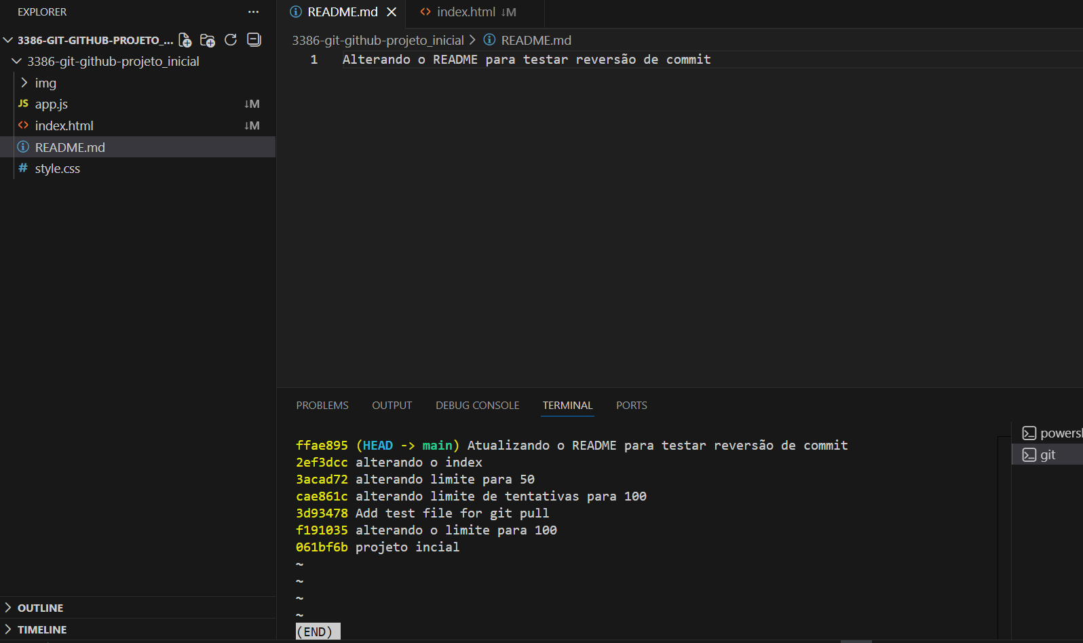The width and height of the screenshot is (1083, 643).
Task: Select the git terminal instance
Action: pyautogui.click(x=1047, y=455)
